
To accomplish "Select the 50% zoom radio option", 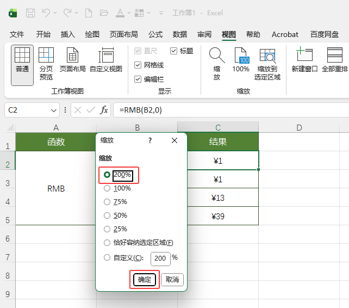I will pyautogui.click(x=107, y=215).
